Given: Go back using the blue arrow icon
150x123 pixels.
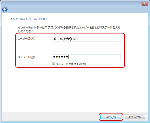Looking at the screenshot, I should tap(5, 9).
